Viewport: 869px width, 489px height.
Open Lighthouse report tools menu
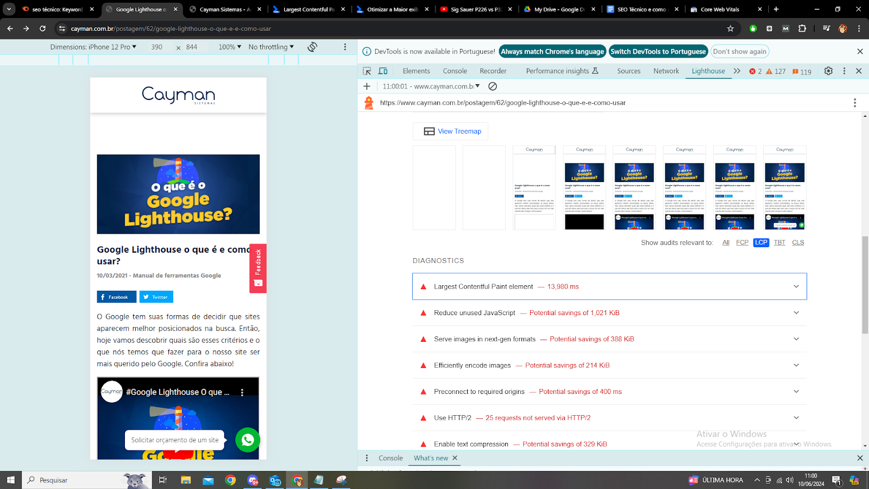pos(855,103)
